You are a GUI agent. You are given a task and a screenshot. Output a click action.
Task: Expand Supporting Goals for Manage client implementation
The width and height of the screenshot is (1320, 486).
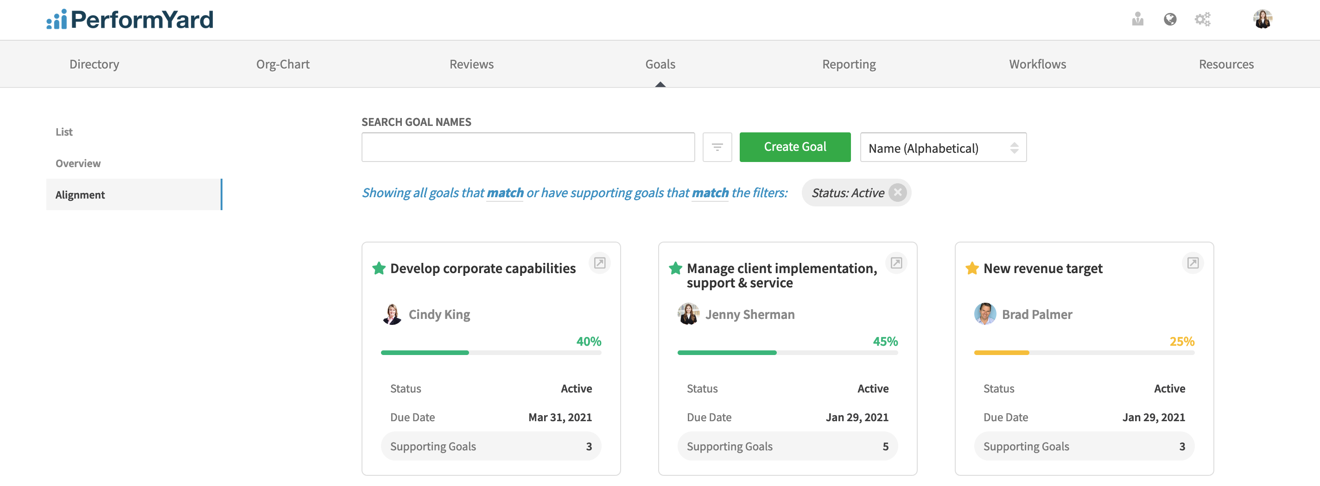pyautogui.click(x=787, y=446)
